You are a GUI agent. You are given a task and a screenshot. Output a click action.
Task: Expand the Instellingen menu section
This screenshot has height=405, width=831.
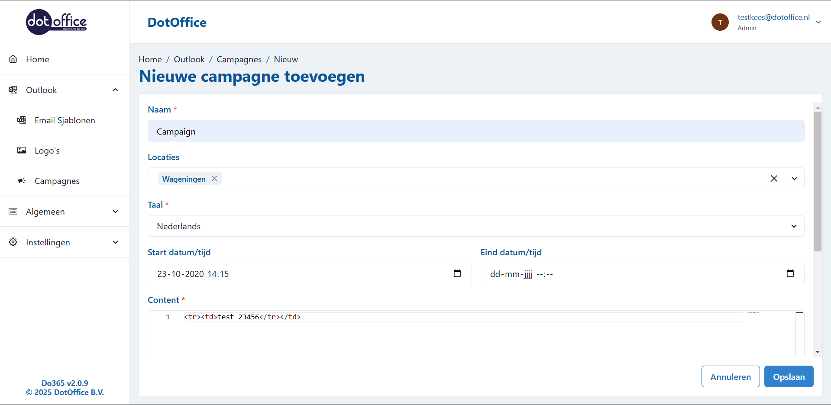pos(115,242)
